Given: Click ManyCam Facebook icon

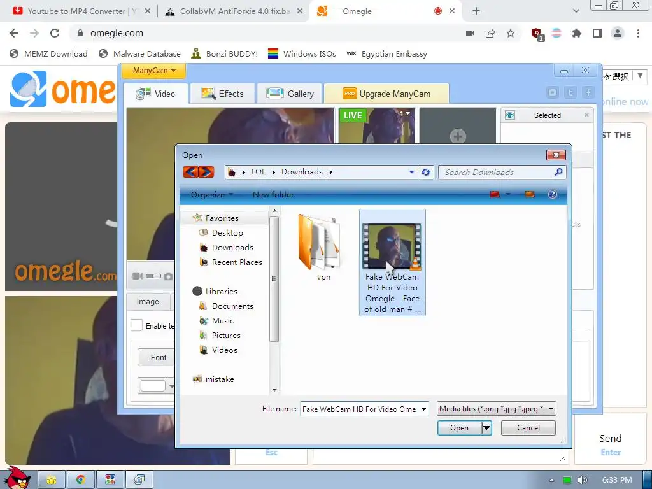Looking at the screenshot, I should pyautogui.click(x=588, y=93).
